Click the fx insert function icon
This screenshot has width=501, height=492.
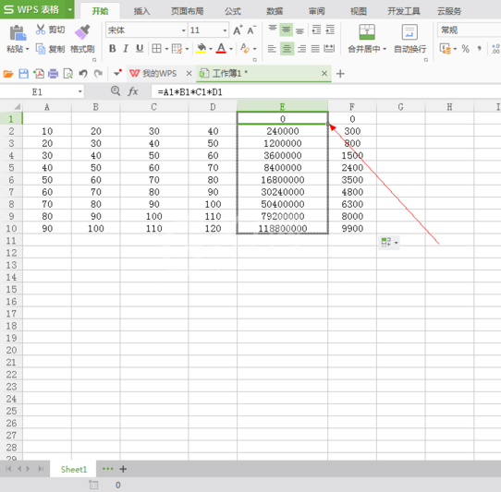133,92
